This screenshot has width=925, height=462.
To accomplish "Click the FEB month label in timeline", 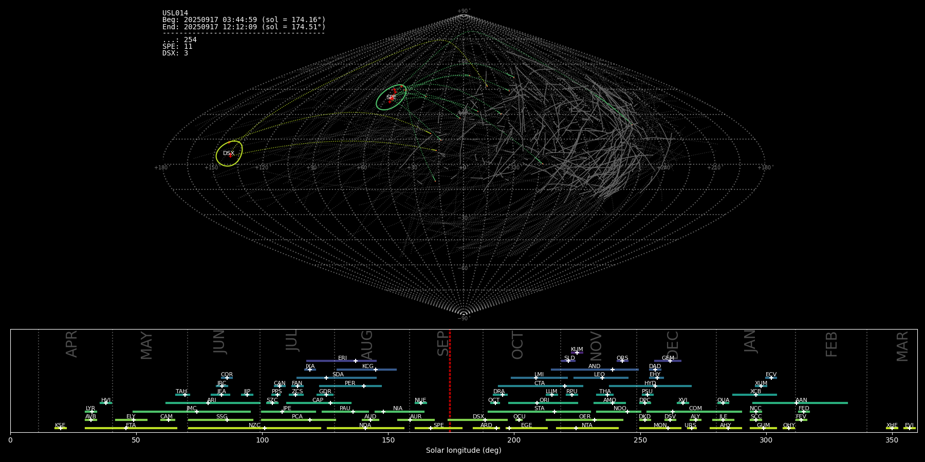I will point(831,344).
